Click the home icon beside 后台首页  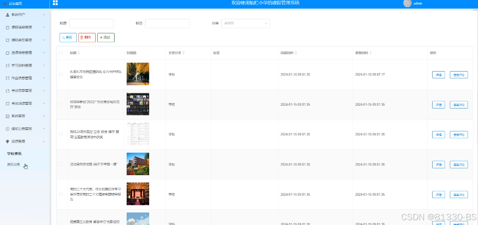click(5, 4)
